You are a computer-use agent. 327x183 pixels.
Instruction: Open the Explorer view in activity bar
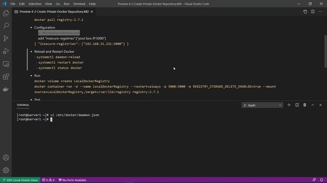click(6, 13)
